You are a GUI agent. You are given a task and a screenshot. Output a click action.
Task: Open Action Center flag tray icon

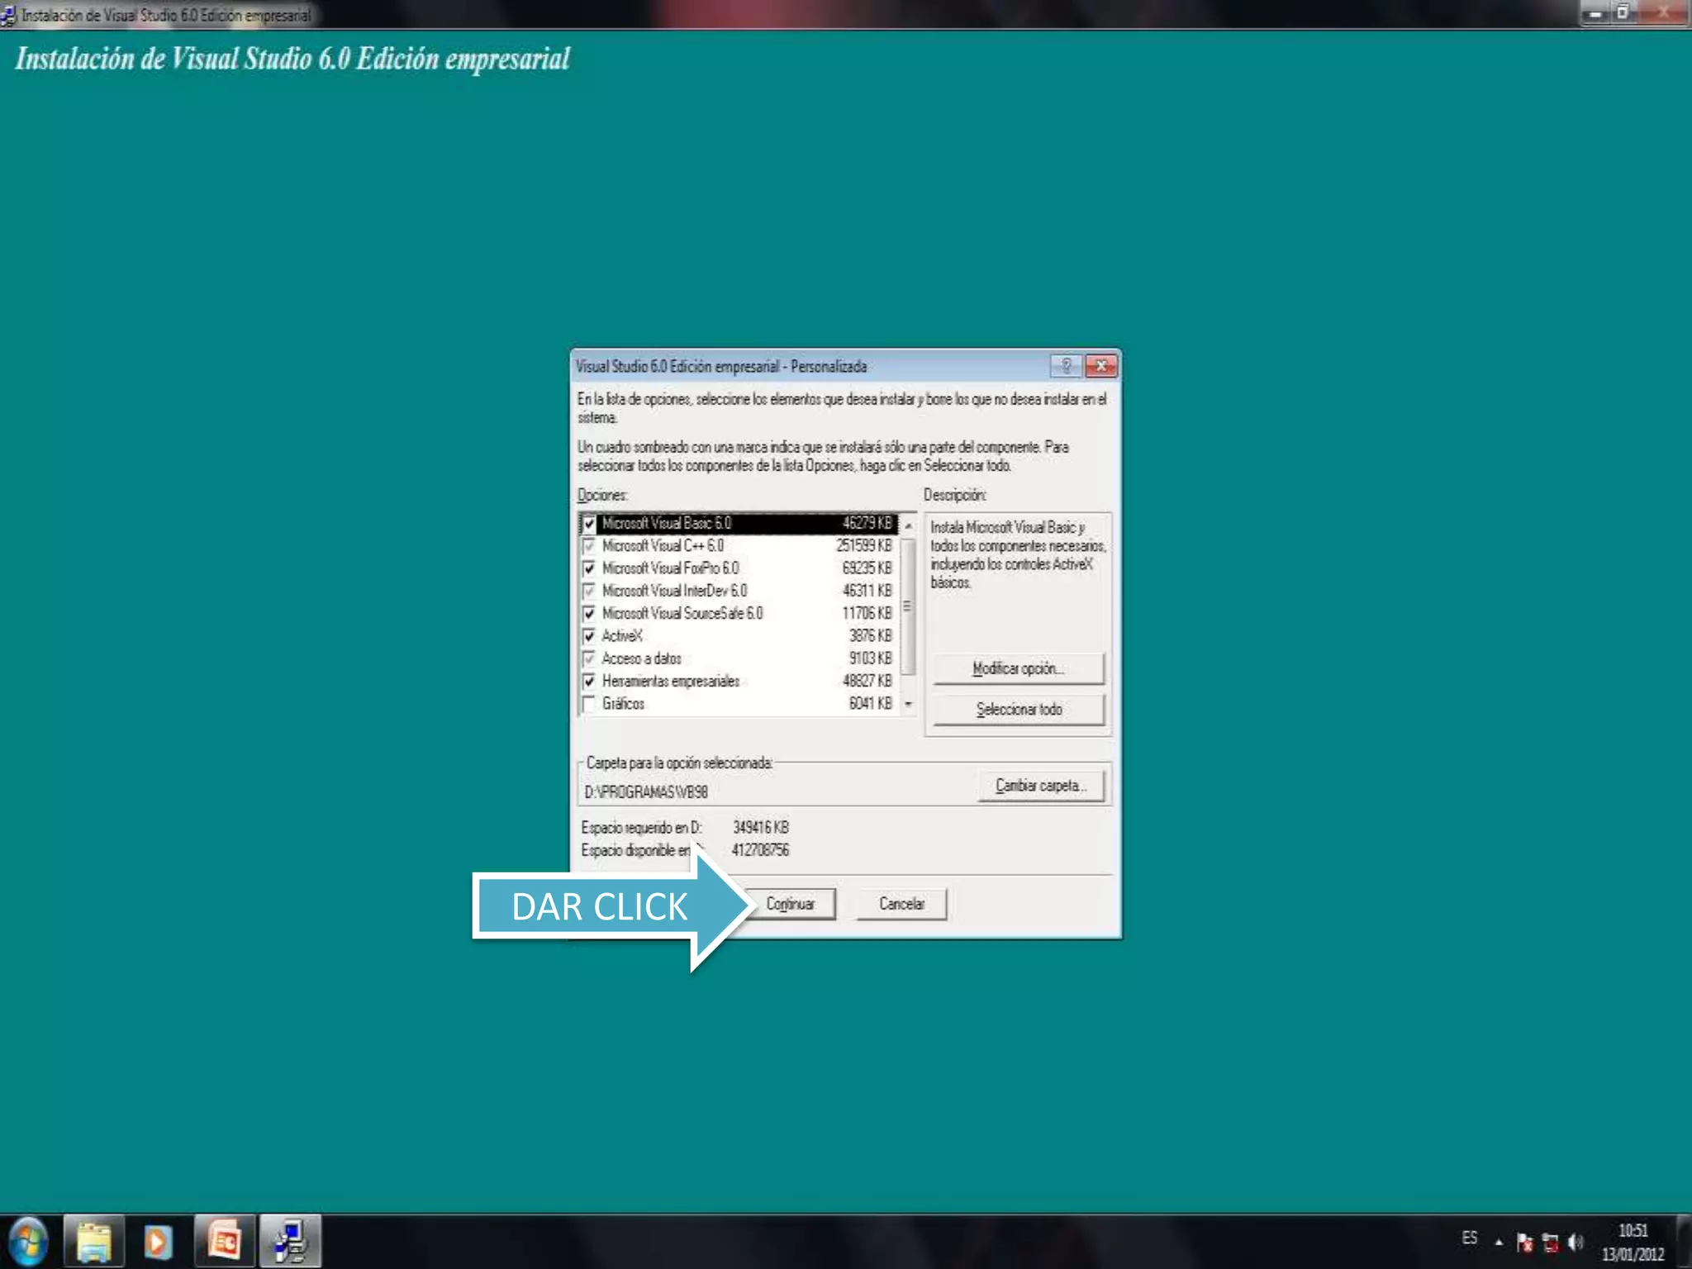(1524, 1242)
